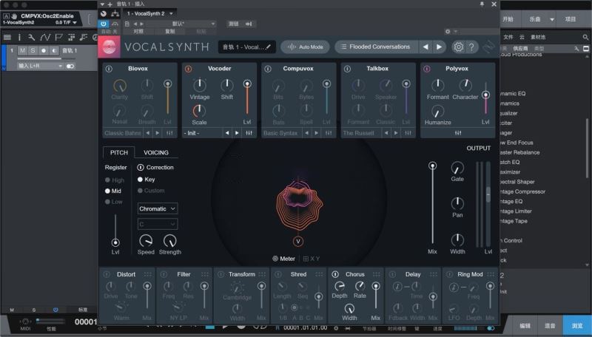The width and height of the screenshot is (592, 337).
Task: Open Flooded Conversations preset browser
Action: click(376, 47)
